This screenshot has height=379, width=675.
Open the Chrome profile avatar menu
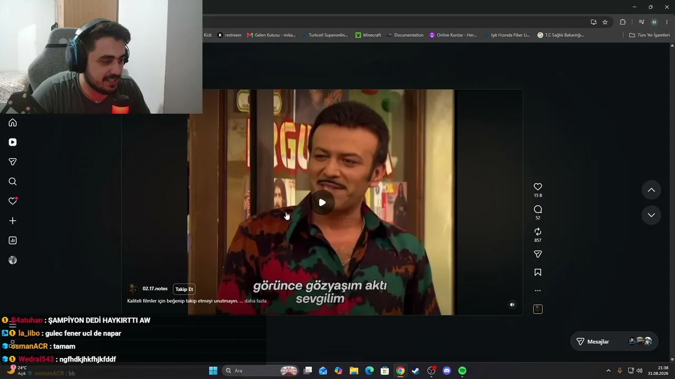(654, 22)
